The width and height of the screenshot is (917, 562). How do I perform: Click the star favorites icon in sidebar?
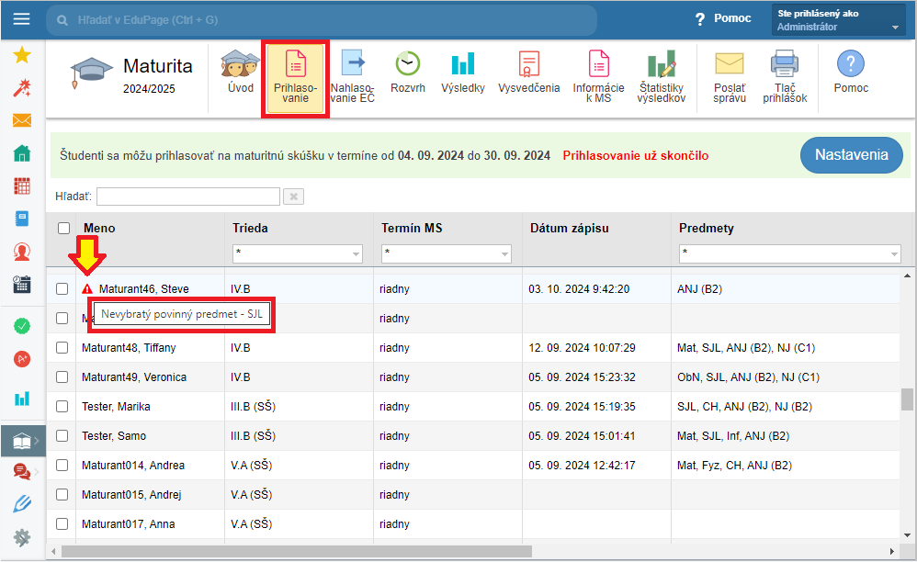22,55
